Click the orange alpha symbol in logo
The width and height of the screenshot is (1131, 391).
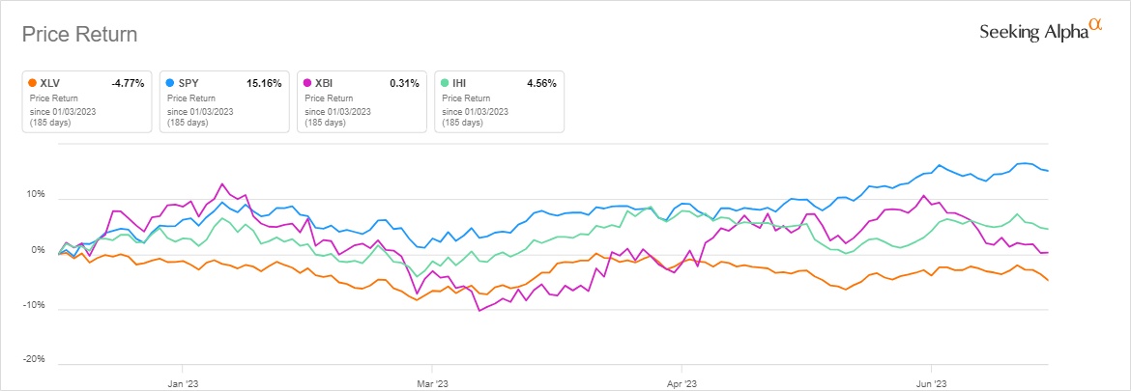point(1095,25)
